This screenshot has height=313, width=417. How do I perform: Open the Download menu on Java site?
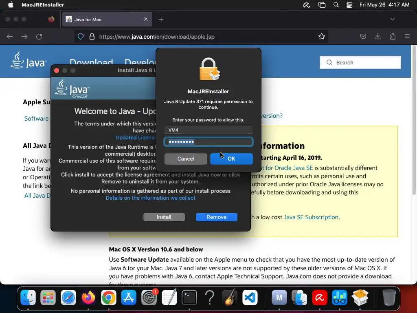click(91, 62)
